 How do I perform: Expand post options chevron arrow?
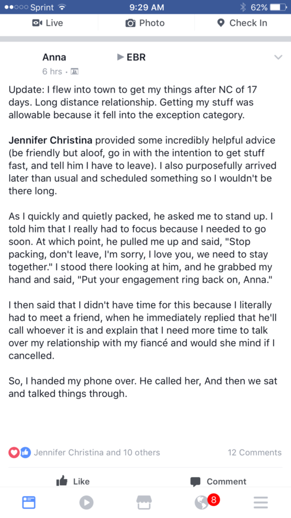pos(278,58)
